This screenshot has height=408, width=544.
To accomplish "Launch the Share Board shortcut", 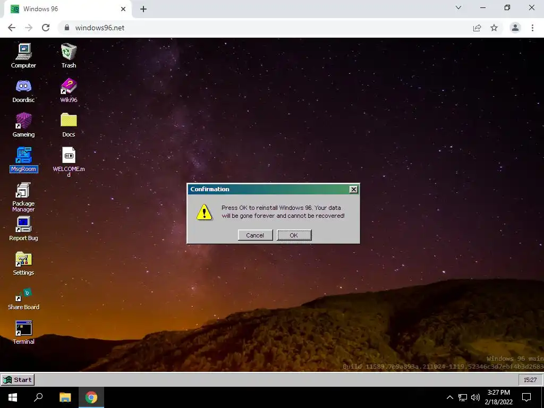I will tap(23, 298).
